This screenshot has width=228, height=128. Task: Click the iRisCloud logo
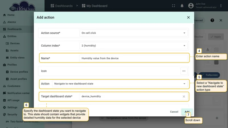(22, 6)
